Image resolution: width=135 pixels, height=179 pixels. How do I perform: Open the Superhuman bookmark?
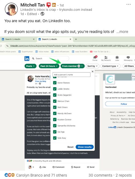[x=26, y=52]
